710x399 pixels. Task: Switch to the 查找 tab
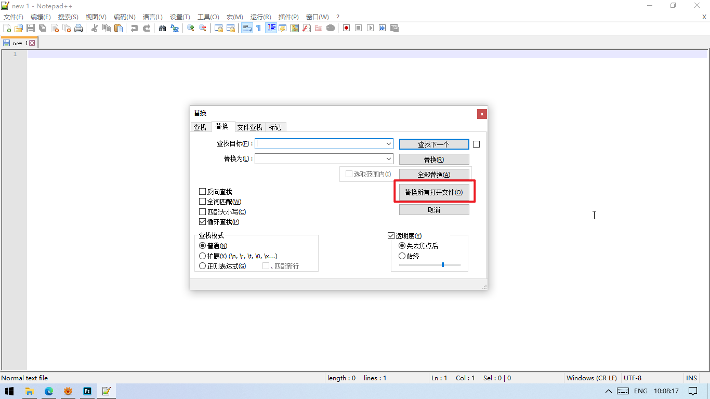200,127
